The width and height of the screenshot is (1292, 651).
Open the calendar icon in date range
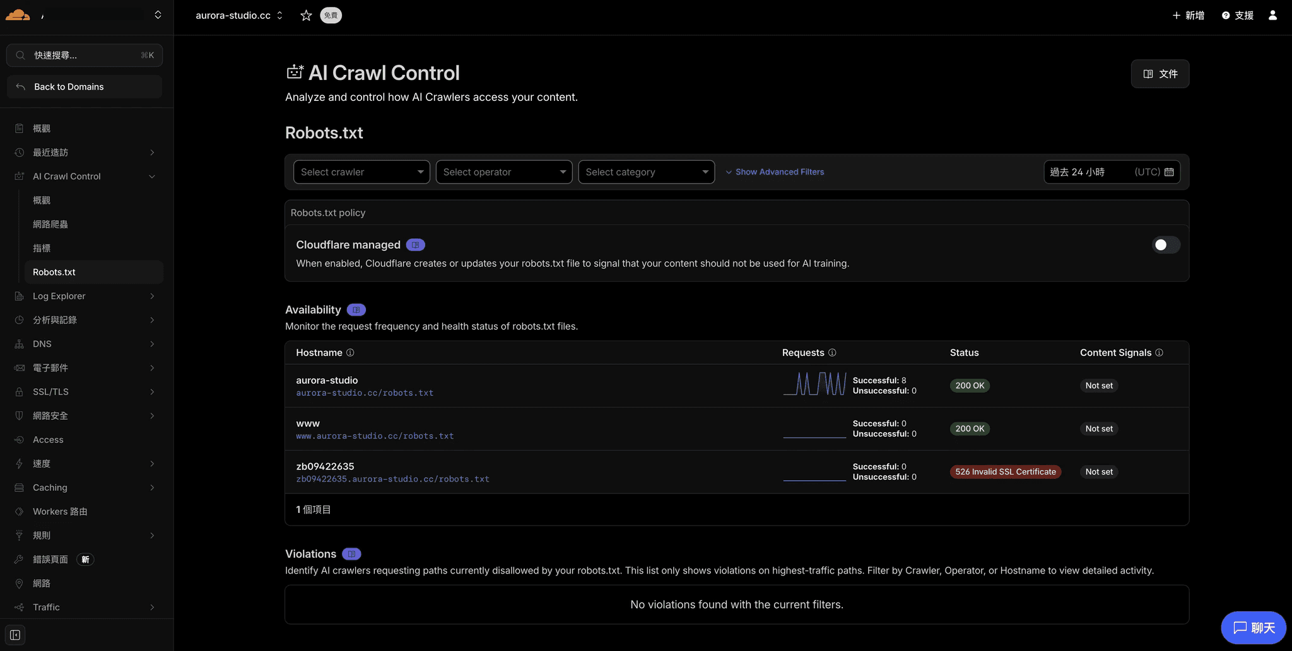point(1169,172)
